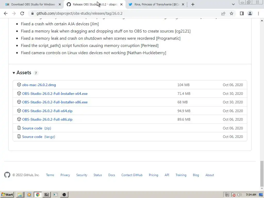Open Windows Explorer from taskbar

(x=20, y=195)
